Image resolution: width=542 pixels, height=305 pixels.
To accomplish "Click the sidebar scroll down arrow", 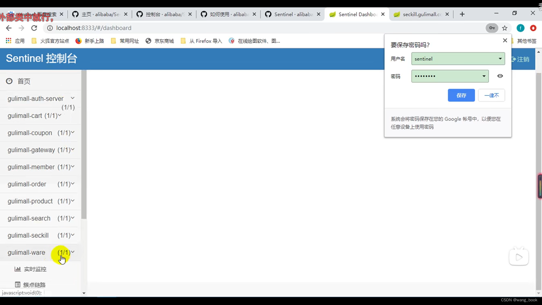I will [x=84, y=293].
